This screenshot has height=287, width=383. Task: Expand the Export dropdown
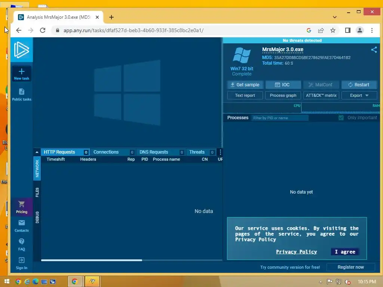click(x=359, y=95)
